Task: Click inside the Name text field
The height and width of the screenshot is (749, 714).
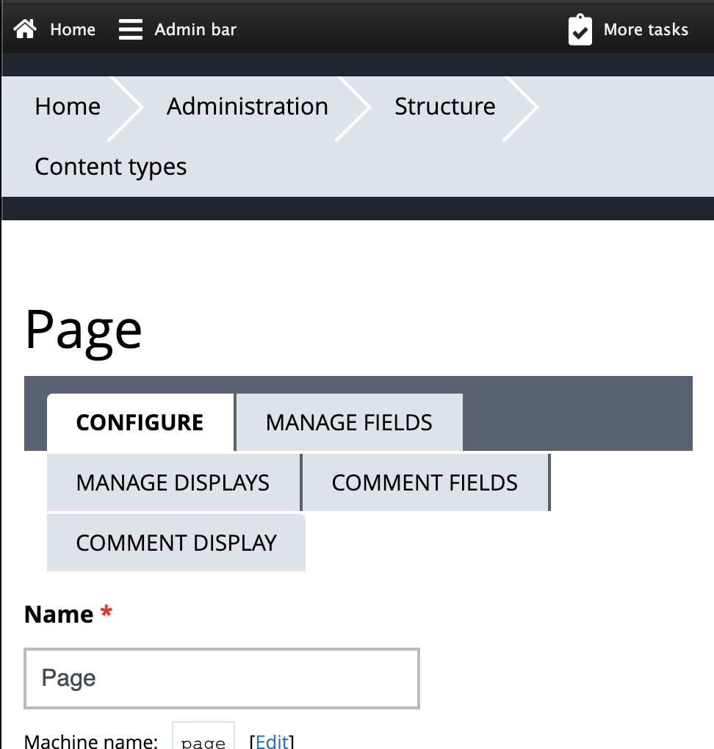Action: (222, 678)
